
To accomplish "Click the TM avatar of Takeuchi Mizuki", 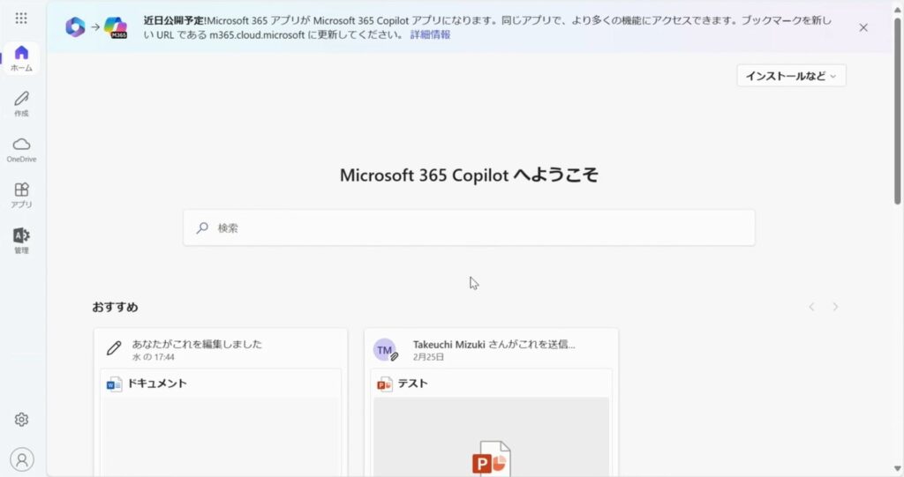I will coord(385,350).
